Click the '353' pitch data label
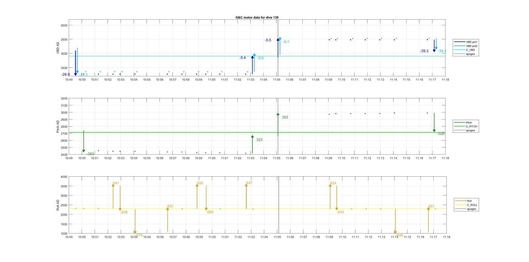529x262 pixels. pyautogui.click(x=285, y=118)
